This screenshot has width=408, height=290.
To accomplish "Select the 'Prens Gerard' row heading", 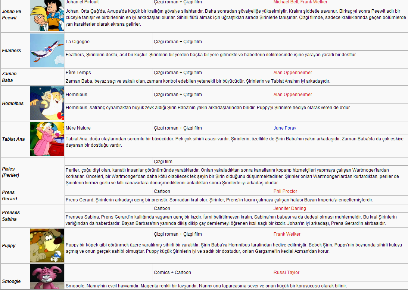I will tap(10, 195).
